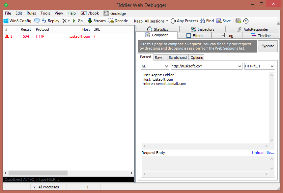Open the File menu
The width and height of the screenshot is (283, 193).
[8, 13]
